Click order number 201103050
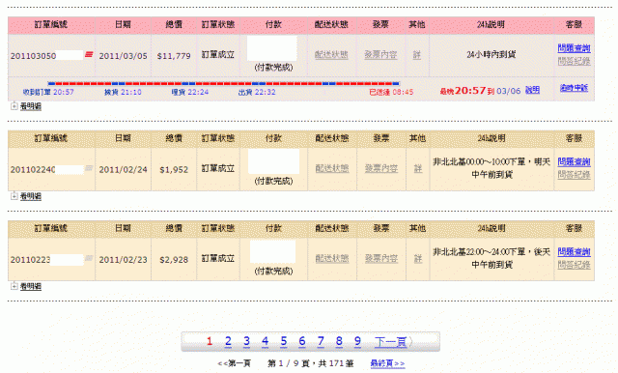The image size is (618, 373). pos(33,56)
